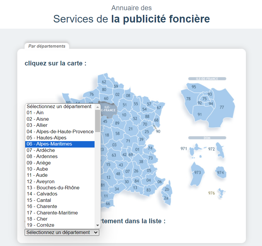
Task: Click department 57 on the map
Action: click(x=149, y=104)
